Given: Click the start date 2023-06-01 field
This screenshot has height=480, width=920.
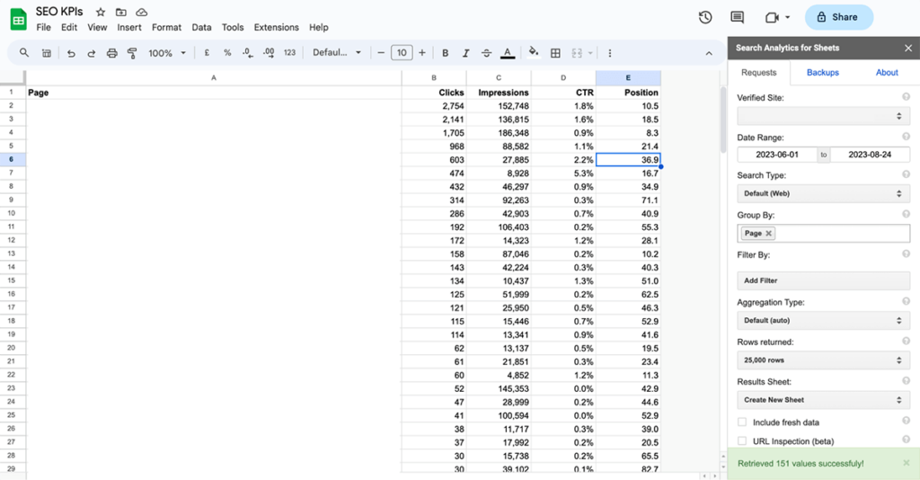Looking at the screenshot, I should click(777, 155).
